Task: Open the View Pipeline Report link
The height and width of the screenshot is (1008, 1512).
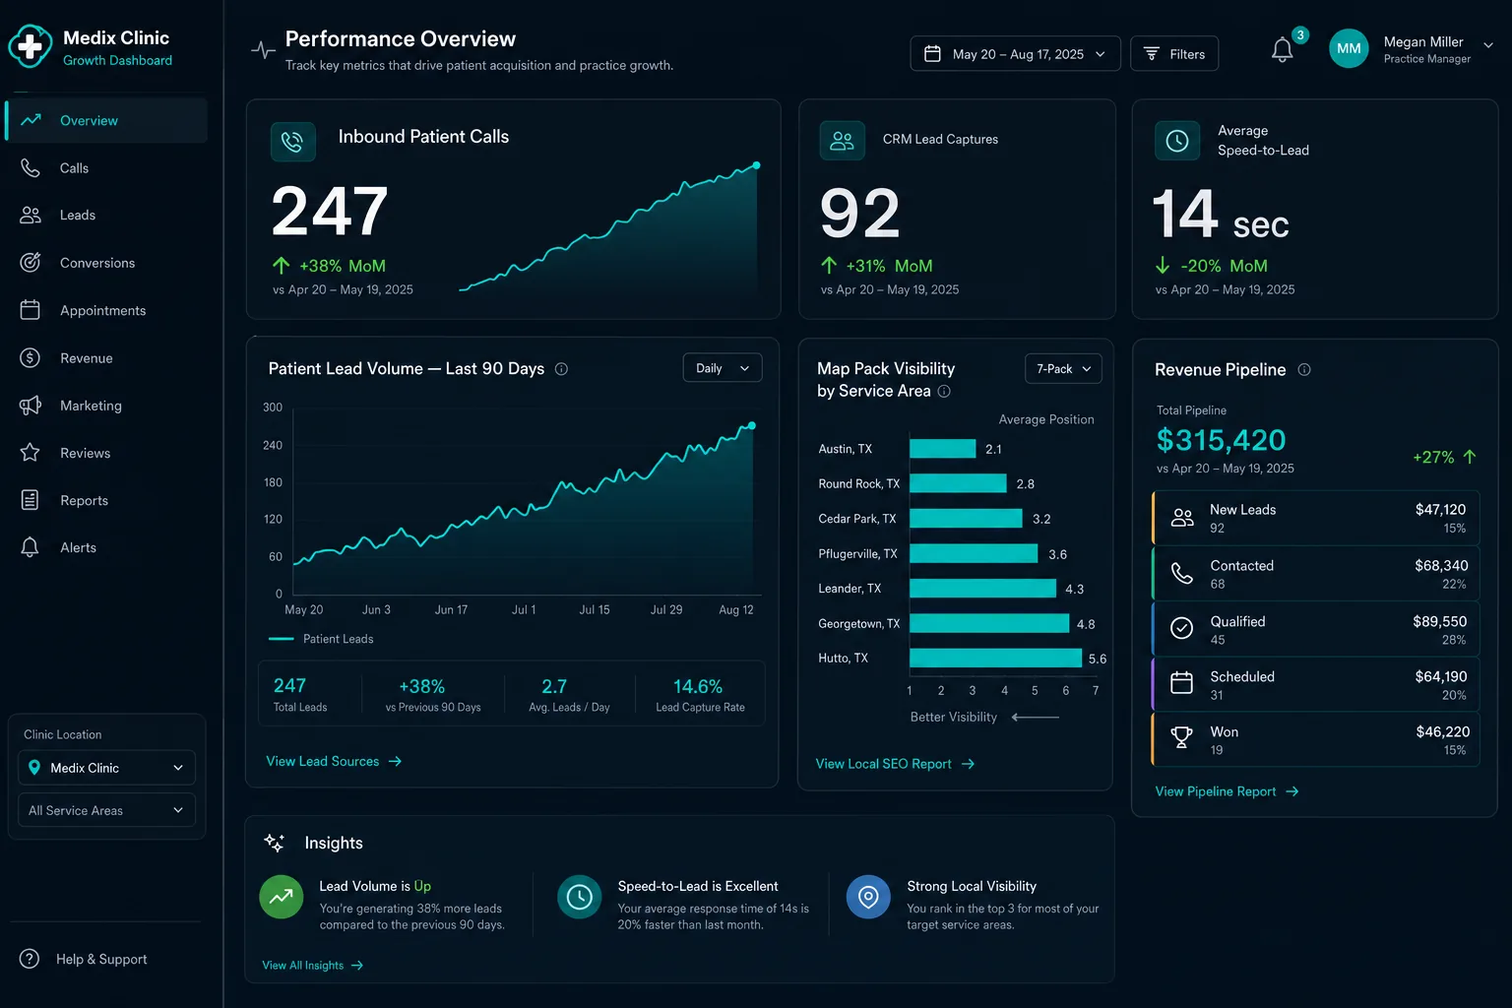Action: (1227, 791)
